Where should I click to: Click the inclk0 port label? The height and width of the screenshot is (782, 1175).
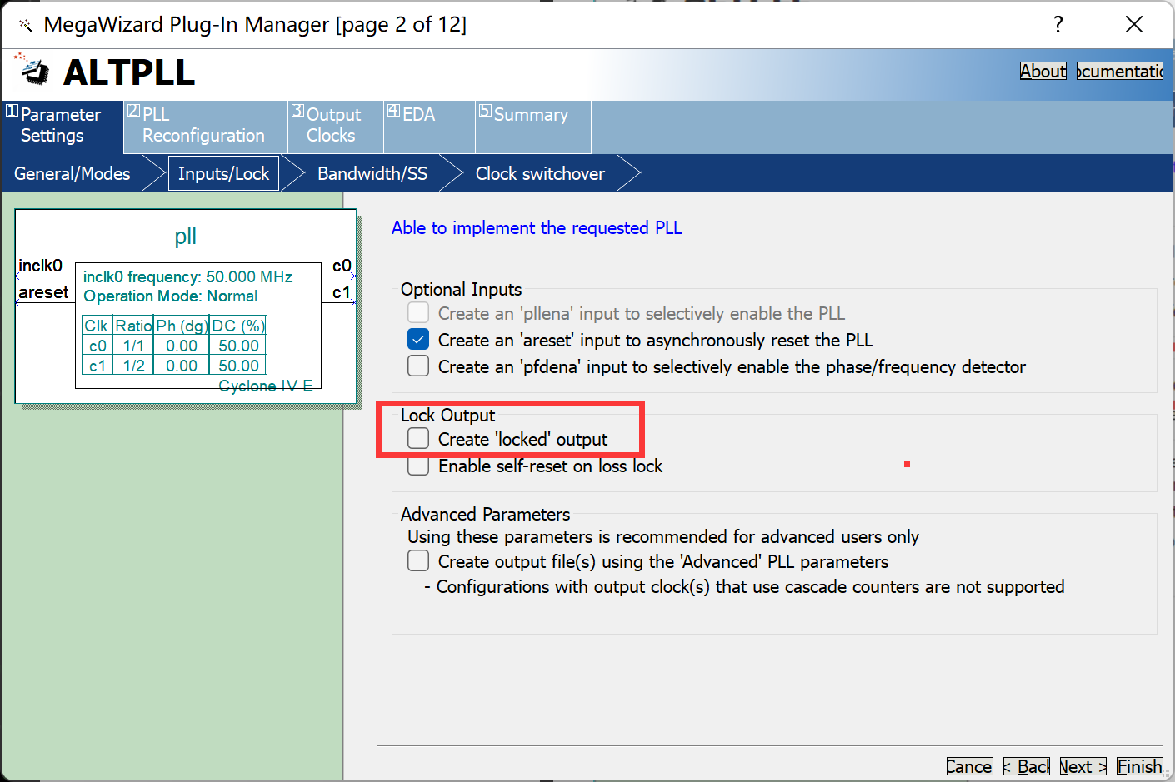[x=40, y=266]
